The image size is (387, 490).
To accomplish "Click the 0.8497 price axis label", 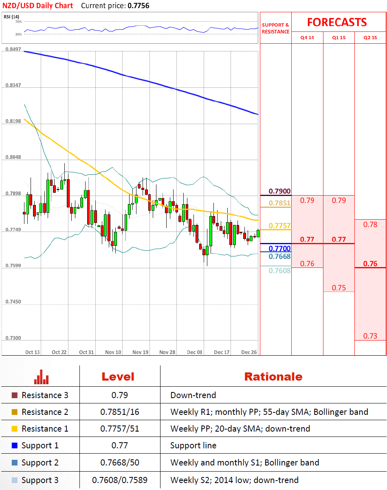I will pos(13,49).
